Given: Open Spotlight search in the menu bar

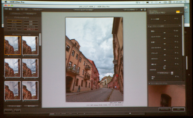Looking at the screenshot, I should coord(185,2).
